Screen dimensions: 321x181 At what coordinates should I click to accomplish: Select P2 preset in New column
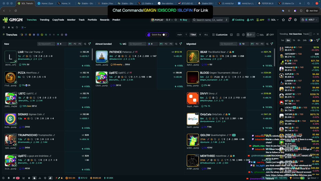[75, 44]
